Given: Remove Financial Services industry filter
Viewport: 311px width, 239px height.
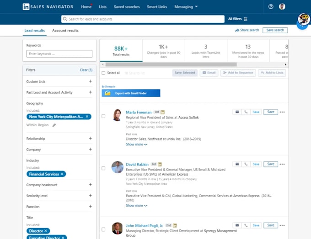Looking at the screenshot, I should [x=62, y=174].
